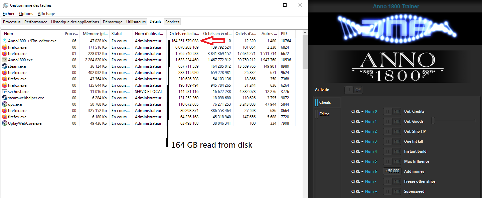Click the UplayWebCore.exe process icon

5,123
